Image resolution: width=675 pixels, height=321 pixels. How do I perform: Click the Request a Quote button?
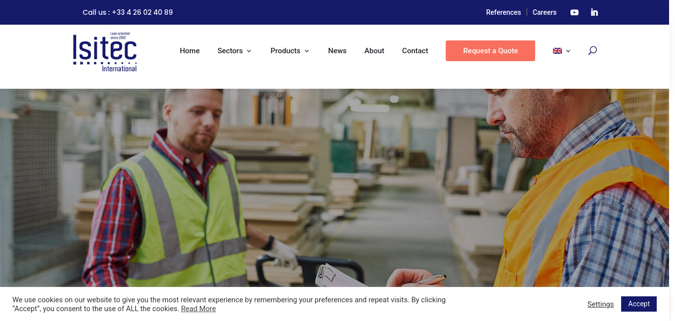point(490,51)
